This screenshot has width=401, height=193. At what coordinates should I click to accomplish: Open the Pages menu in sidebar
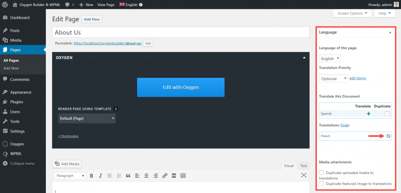click(x=23, y=50)
